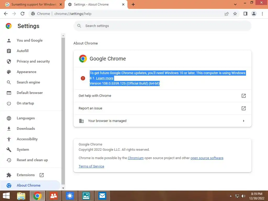The width and height of the screenshot is (268, 201).
Task: Click the version text 108.0.5359.125
Action: [114, 83]
